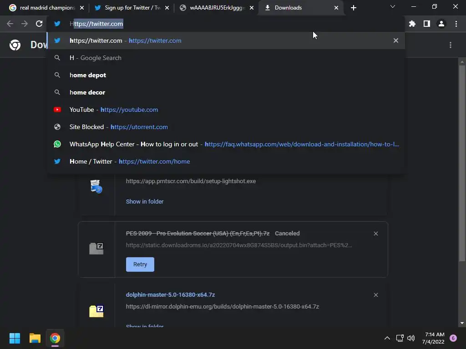Open the dolphin-master-5.0-16380-x64.7z file link
This screenshot has width=466, height=349.
coord(170,294)
